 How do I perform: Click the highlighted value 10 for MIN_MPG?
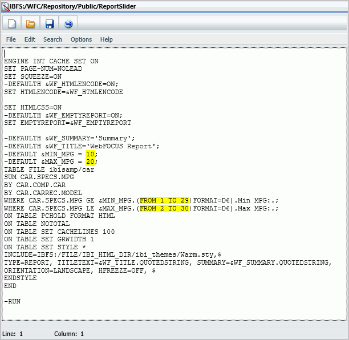[x=90, y=154]
